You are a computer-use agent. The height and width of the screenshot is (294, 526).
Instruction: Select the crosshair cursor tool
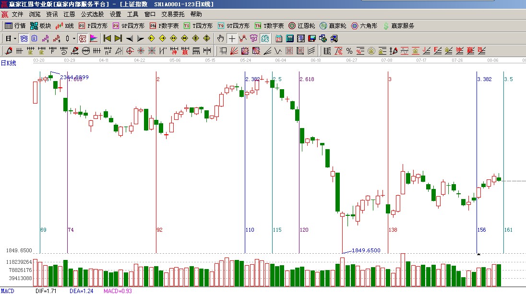232,38
